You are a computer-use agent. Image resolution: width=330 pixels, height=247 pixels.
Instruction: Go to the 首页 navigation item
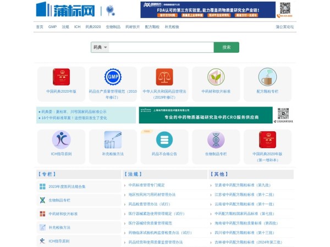click(40, 26)
